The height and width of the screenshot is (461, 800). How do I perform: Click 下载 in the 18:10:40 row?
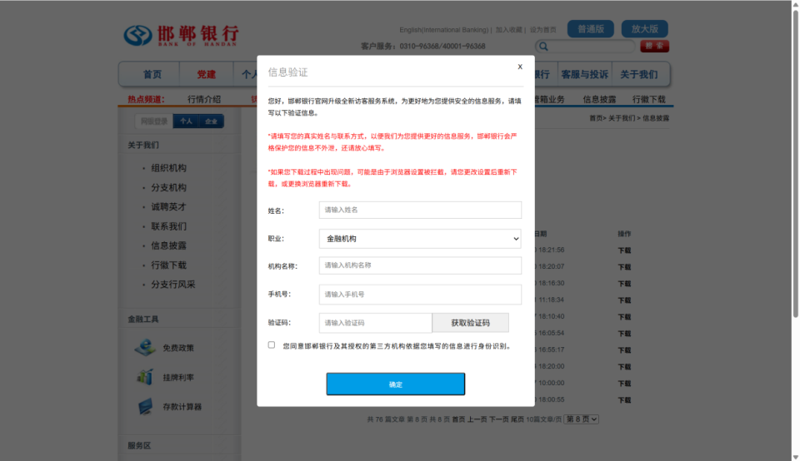[x=624, y=317]
